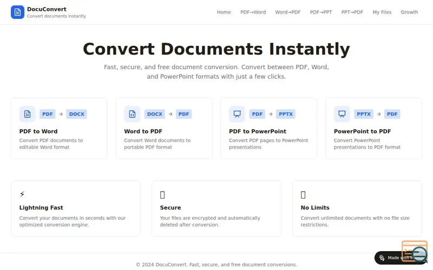Screen dimensions: 433x270
Task: Click 'Convert PowerPoint presentations to PDF format' text
Action: tap(367, 144)
